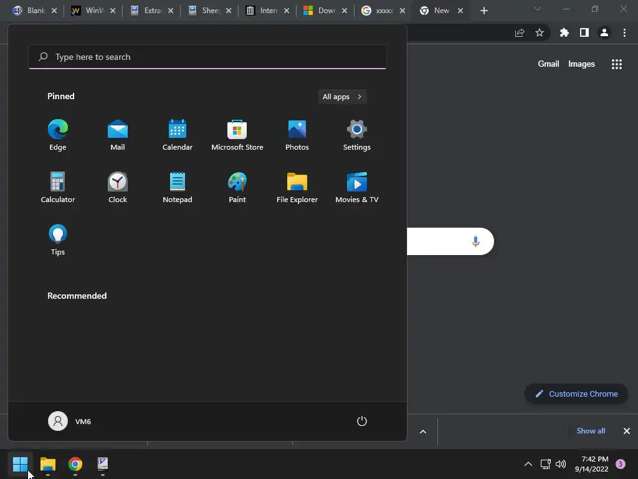Start voice search with microphone

tap(475, 241)
